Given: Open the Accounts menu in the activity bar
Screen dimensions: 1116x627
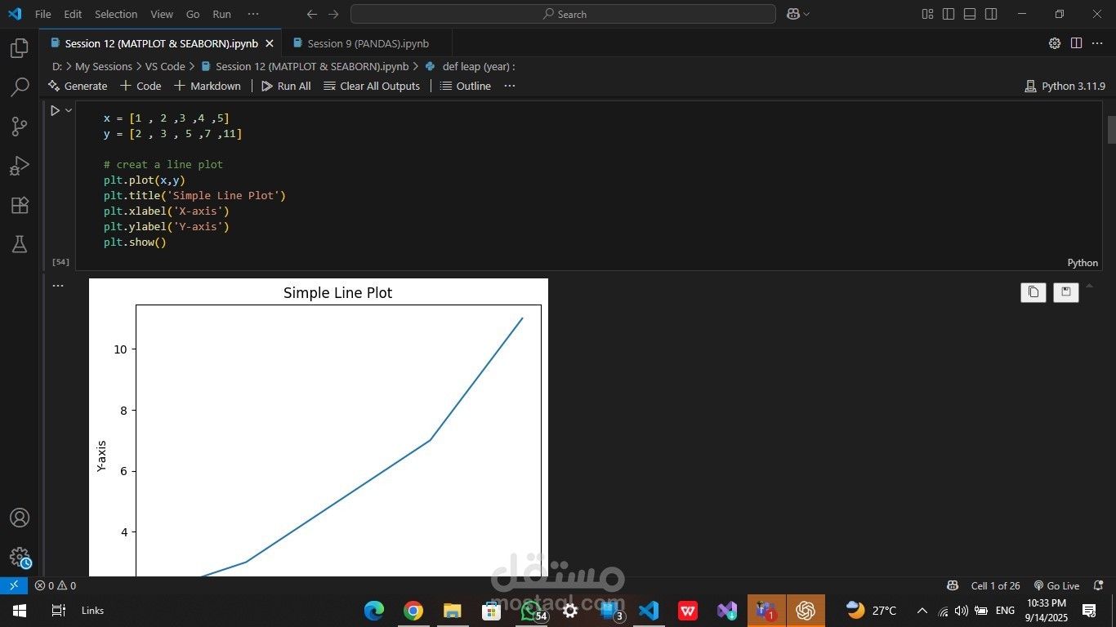Looking at the screenshot, I should coord(20,518).
